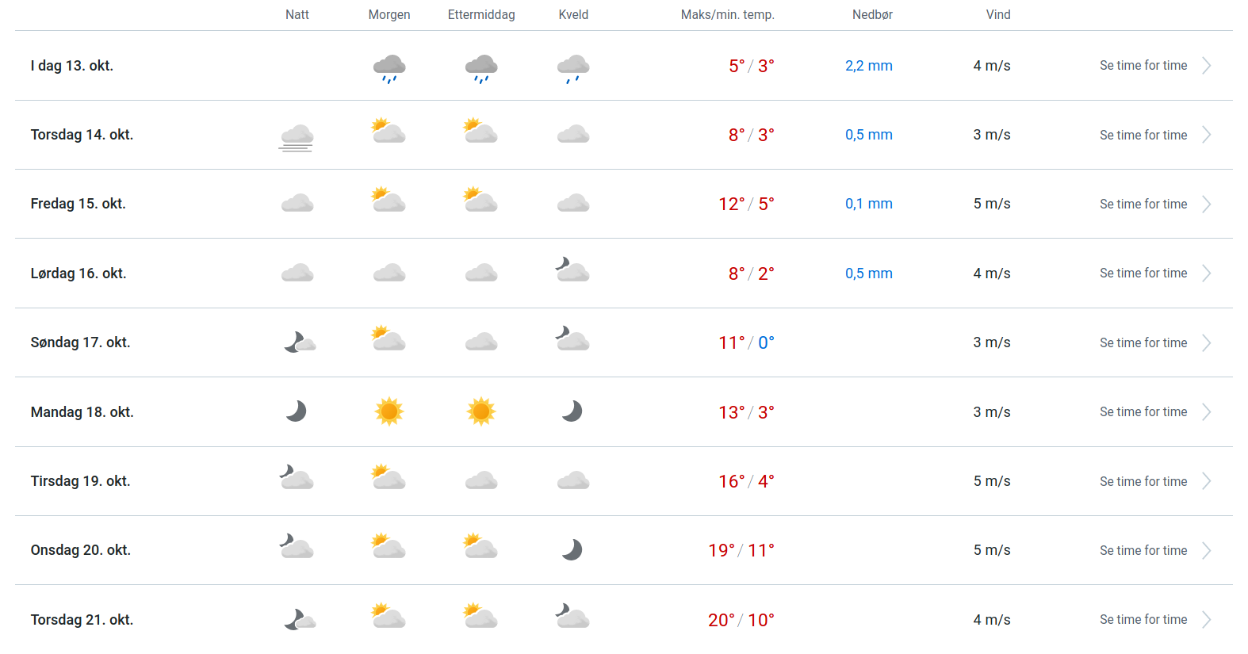Click the evening moon icon for Onsdag 20. okt.
Screen dimensions: 1248x654
tap(572, 550)
